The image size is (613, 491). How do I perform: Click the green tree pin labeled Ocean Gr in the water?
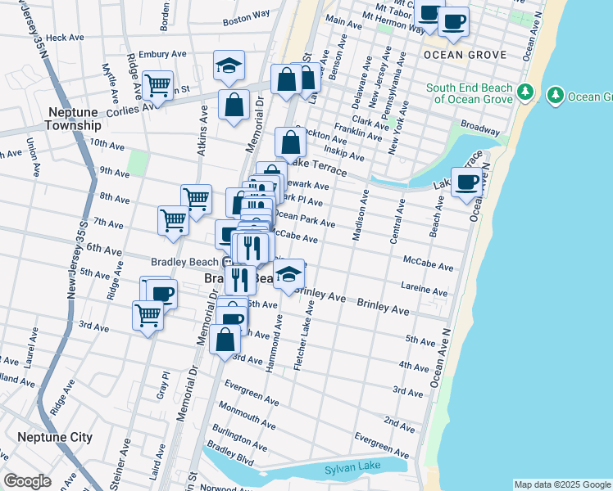click(x=555, y=96)
